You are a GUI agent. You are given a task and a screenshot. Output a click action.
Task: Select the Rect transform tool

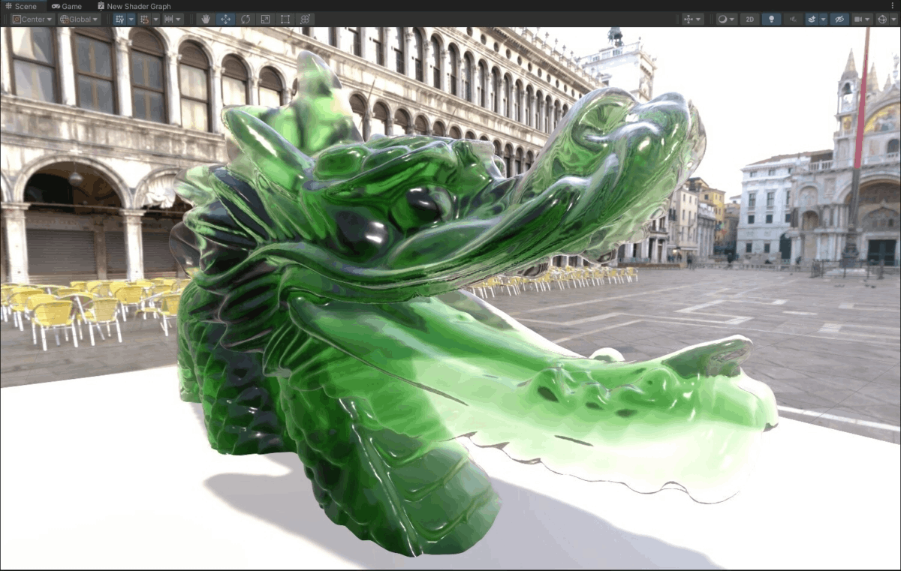tap(285, 20)
